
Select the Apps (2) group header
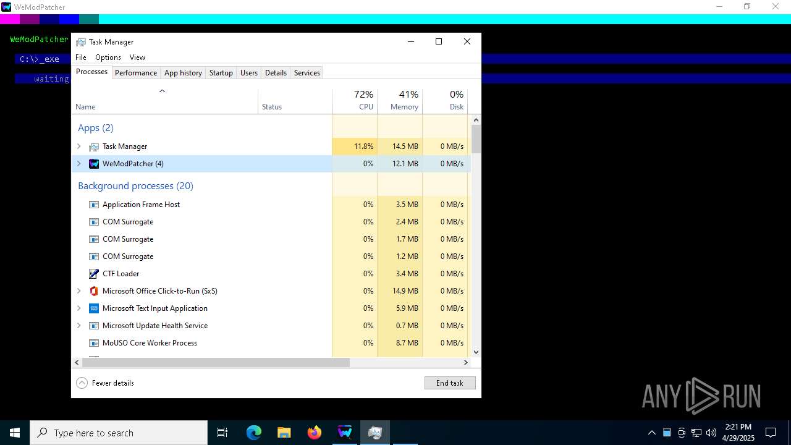[96, 128]
